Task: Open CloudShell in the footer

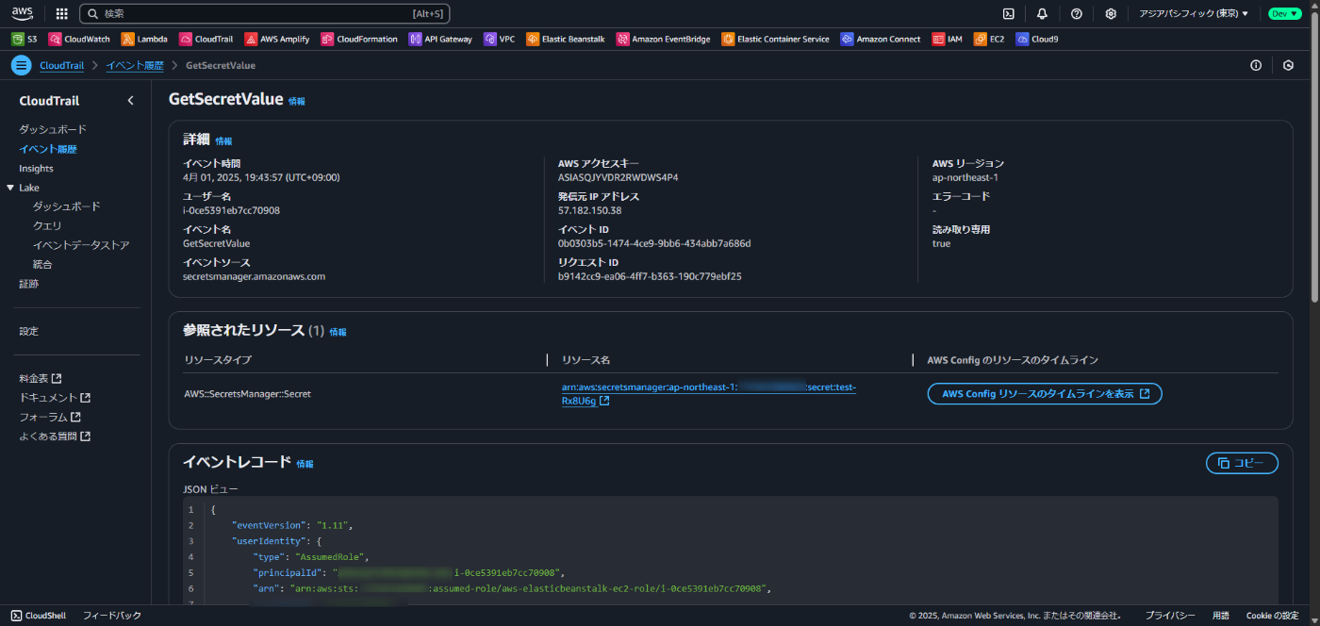Action: tap(39, 616)
